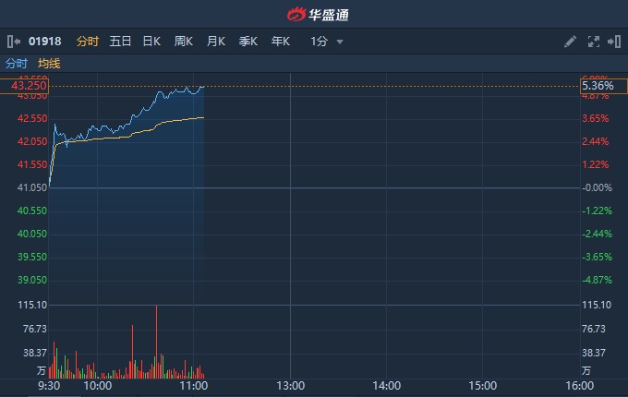Viewport: 628px width, 397px height.
Task: Click the tallest red volume bar
Action: pyautogui.click(x=156, y=342)
